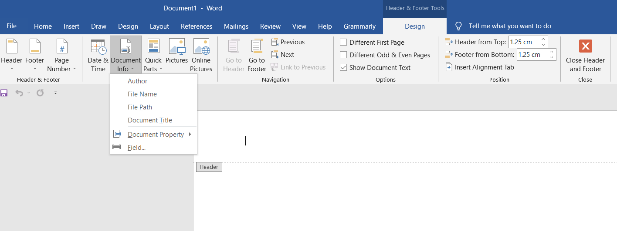Click the Online Pictures icon
Image resolution: width=617 pixels, height=231 pixels.
(201, 47)
